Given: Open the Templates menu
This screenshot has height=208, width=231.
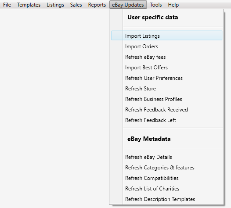Looking at the screenshot, I should pos(29,5).
